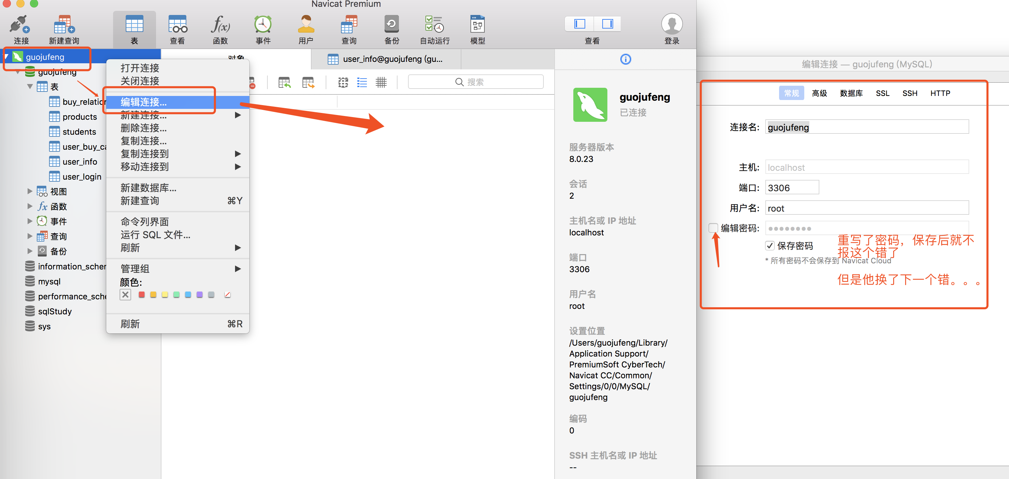
Task: Click the 连接名 input field
Action: coord(867,127)
